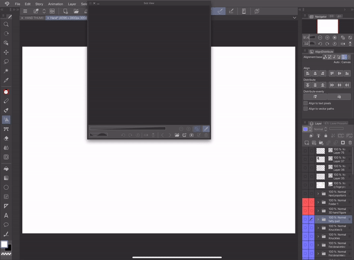
Task: Click the new raster layer icon
Action: coord(307,143)
